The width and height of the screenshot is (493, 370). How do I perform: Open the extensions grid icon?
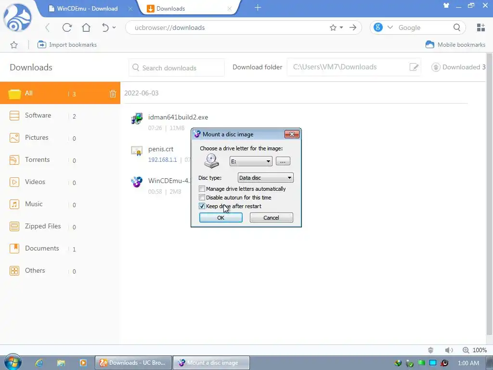click(481, 27)
